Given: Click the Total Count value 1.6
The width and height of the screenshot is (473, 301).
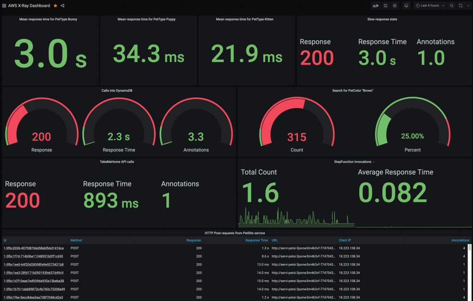Looking at the screenshot, I should [261, 193].
